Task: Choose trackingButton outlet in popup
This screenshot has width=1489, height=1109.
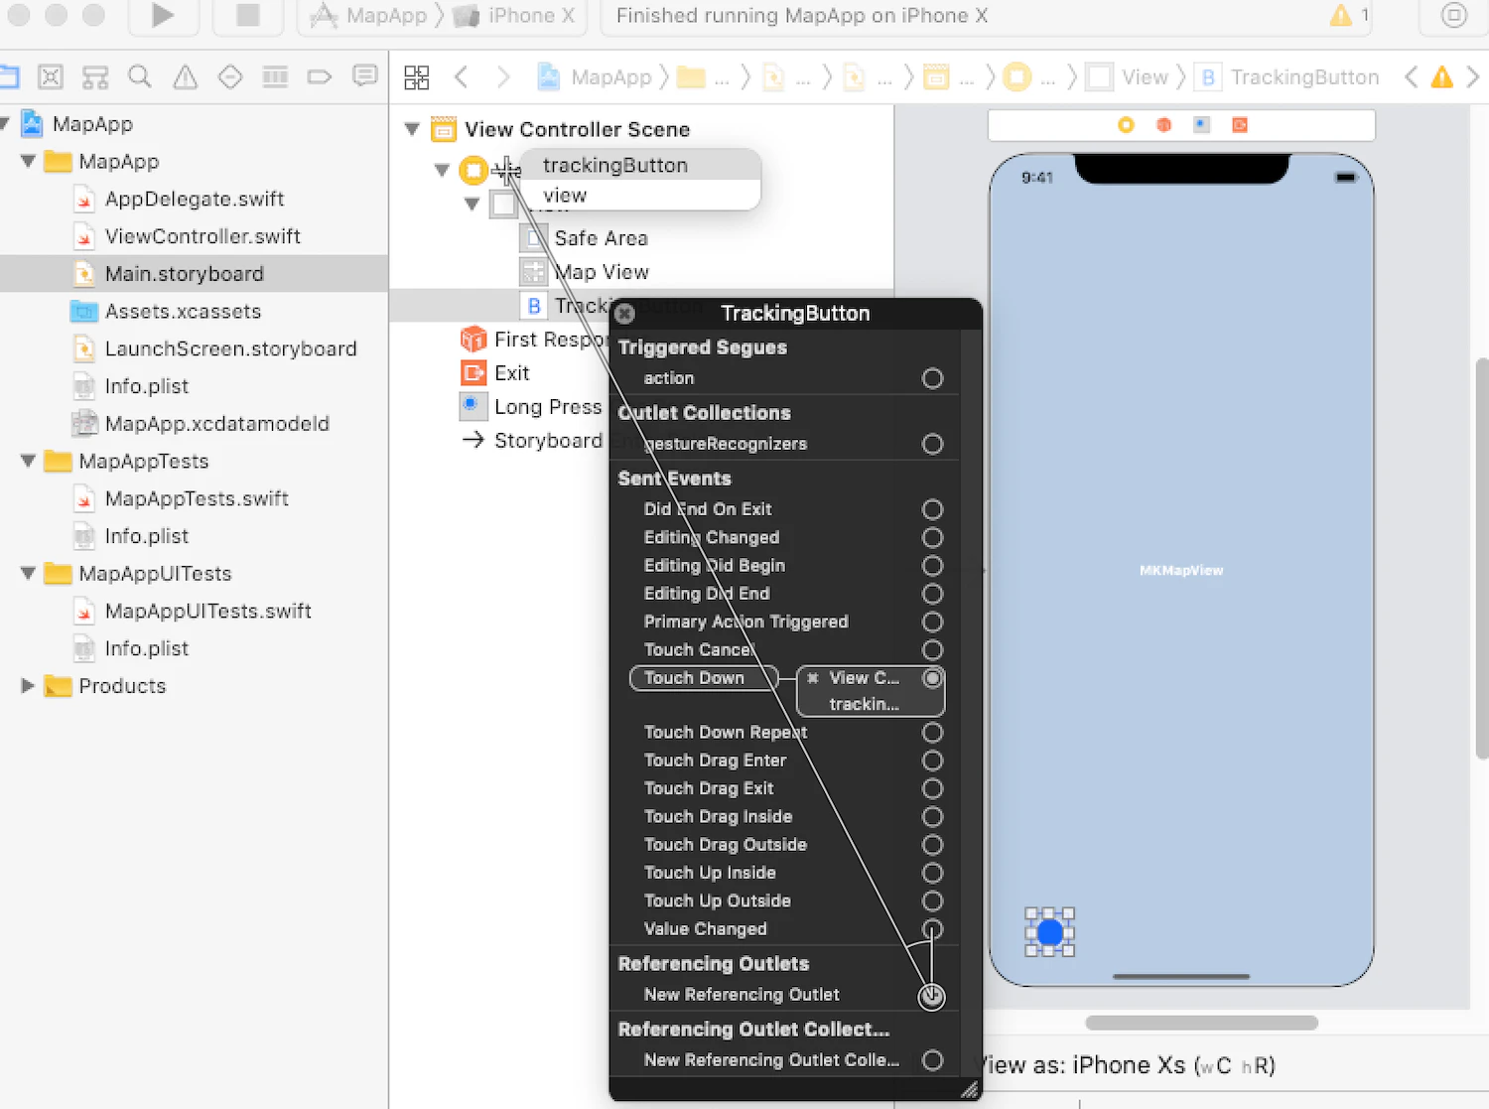Action: click(x=640, y=165)
